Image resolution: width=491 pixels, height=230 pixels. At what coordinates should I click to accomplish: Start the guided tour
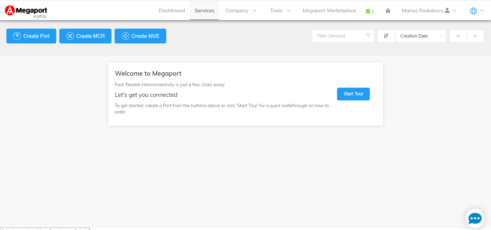click(x=353, y=94)
